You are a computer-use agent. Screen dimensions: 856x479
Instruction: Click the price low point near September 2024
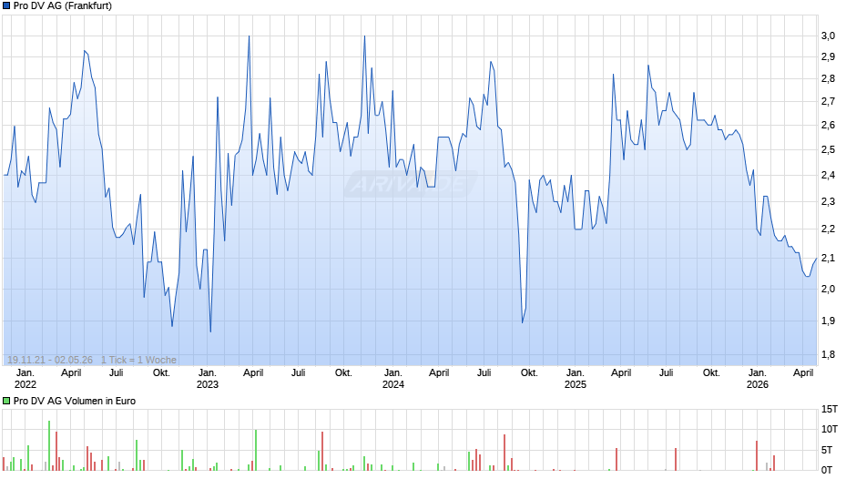(x=523, y=322)
